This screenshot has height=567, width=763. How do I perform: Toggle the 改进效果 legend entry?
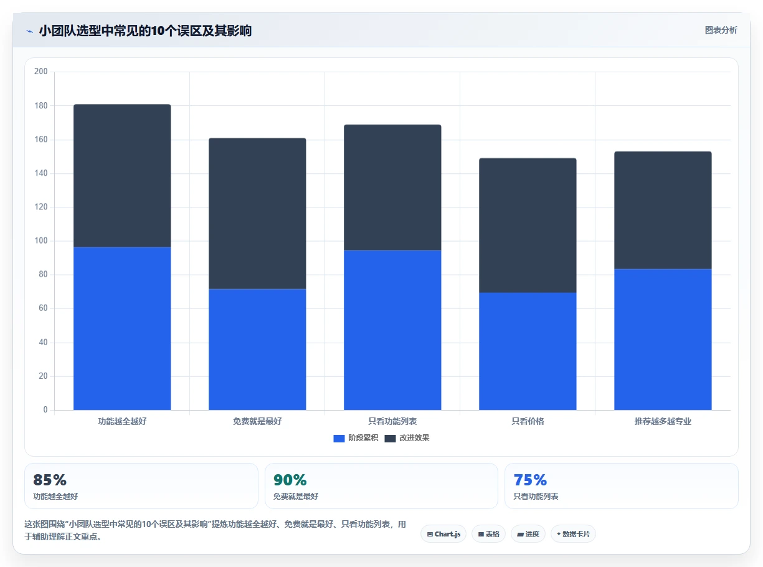407,438
